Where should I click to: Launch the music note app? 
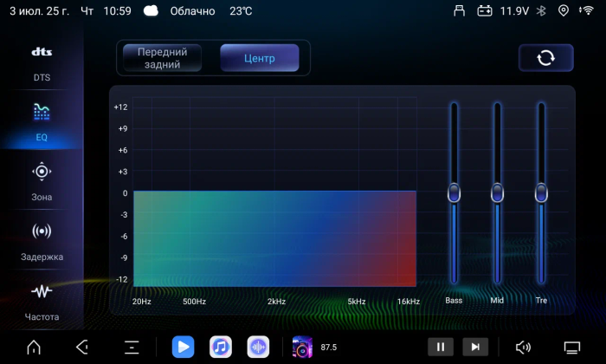221,347
